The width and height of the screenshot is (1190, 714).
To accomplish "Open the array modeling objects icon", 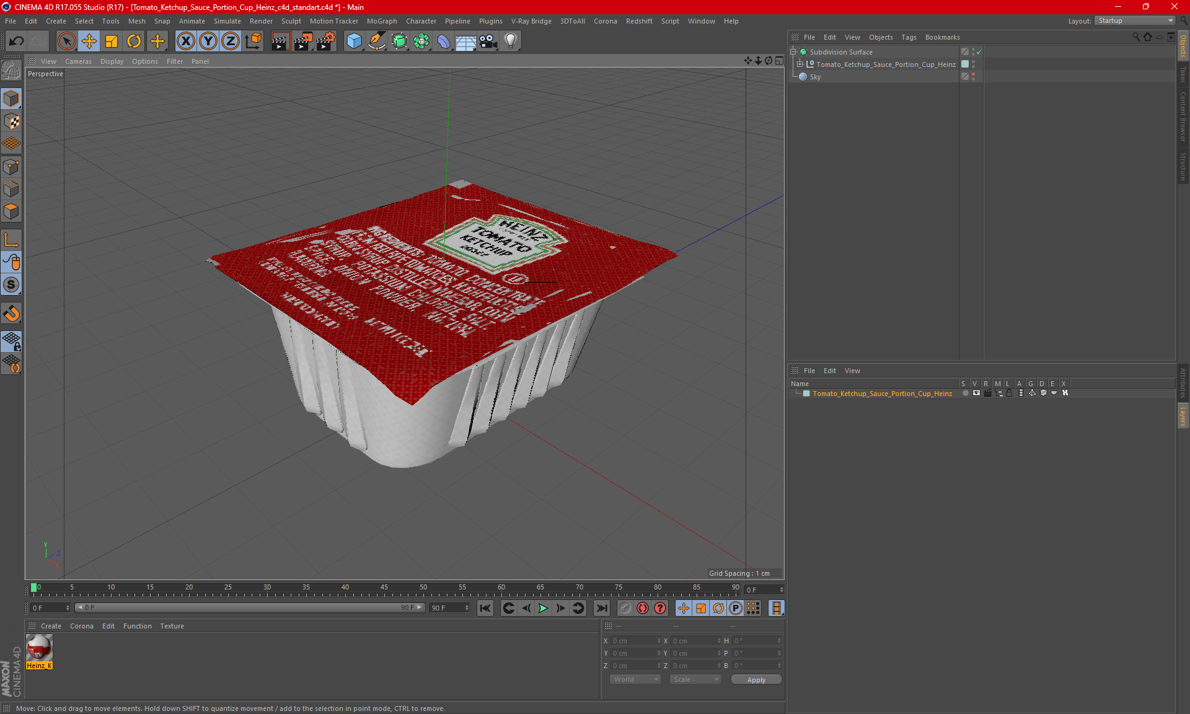I will pyautogui.click(x=421, y=42).
